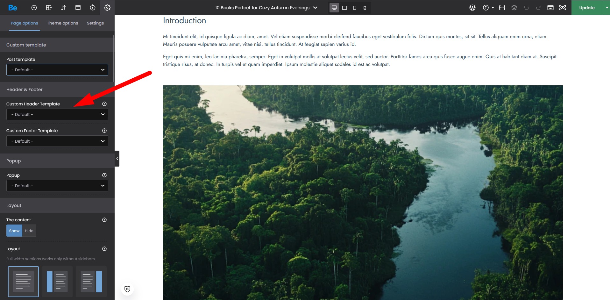This screenshot has height=300, width=610.
Task: Open the Settings tab
Action: (95, 23)
